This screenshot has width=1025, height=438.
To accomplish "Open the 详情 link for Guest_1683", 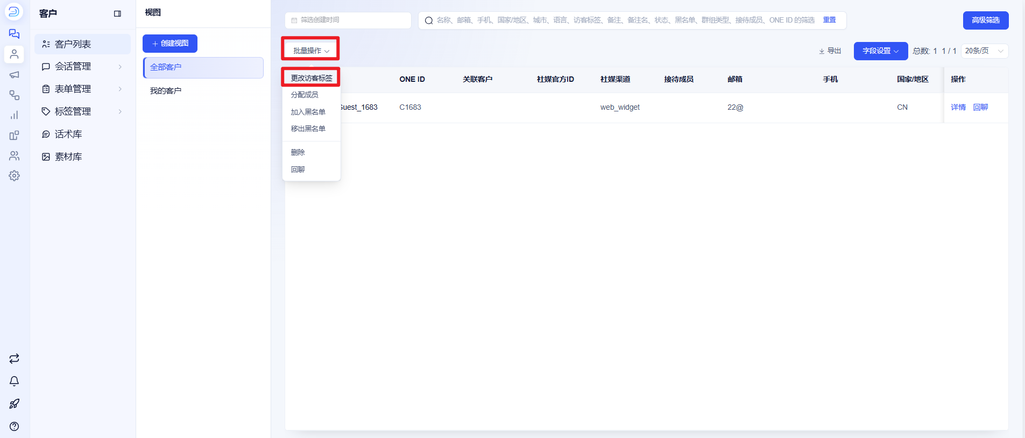I will tap(958, 107).
